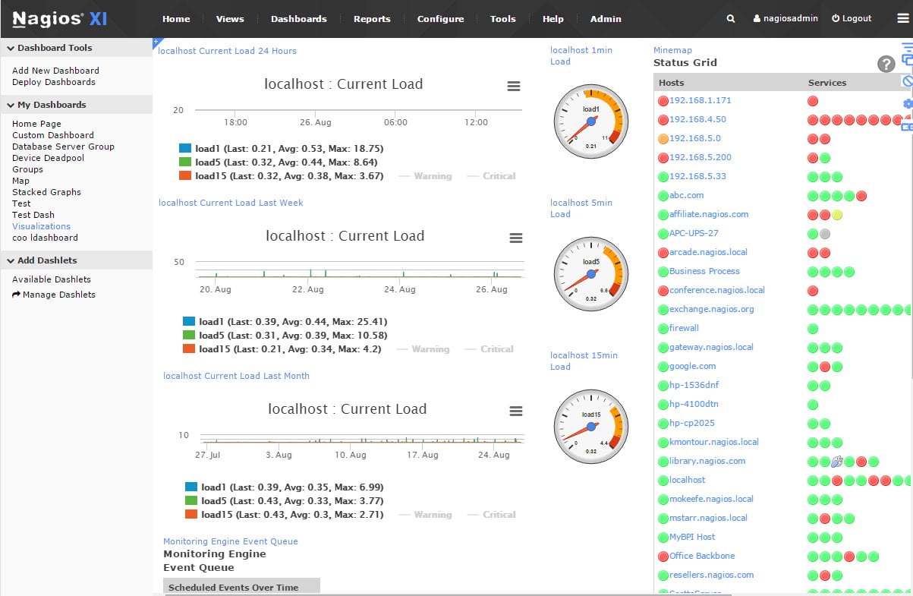This screenshot has height=596, width=913.
Task: Open the hamburger menu in top bar
Action: 902,19
